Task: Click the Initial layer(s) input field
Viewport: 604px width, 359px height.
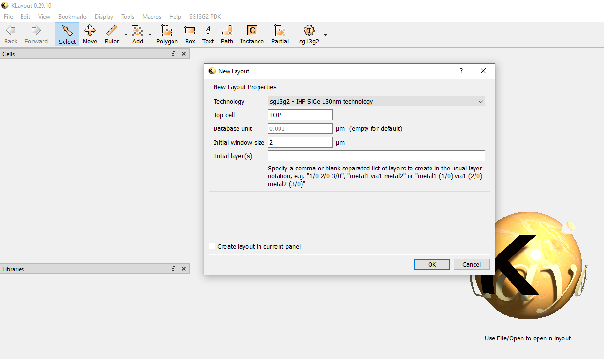Action: 376,156
